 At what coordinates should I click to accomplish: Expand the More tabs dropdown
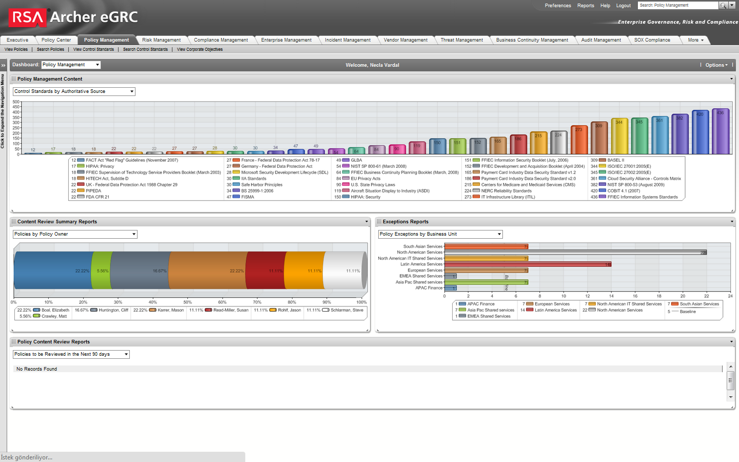tap(695, 40)
